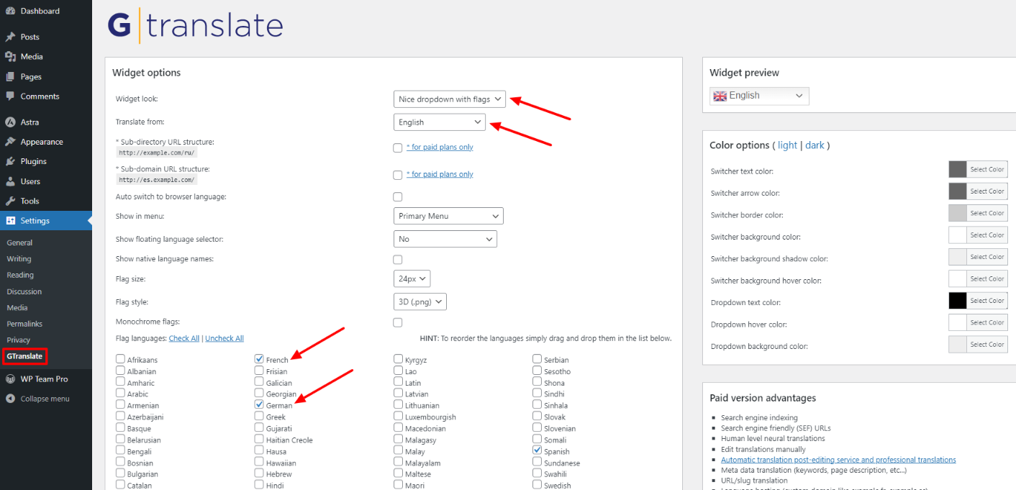Click Automatic translation post-editing service link

click(838, 460)
